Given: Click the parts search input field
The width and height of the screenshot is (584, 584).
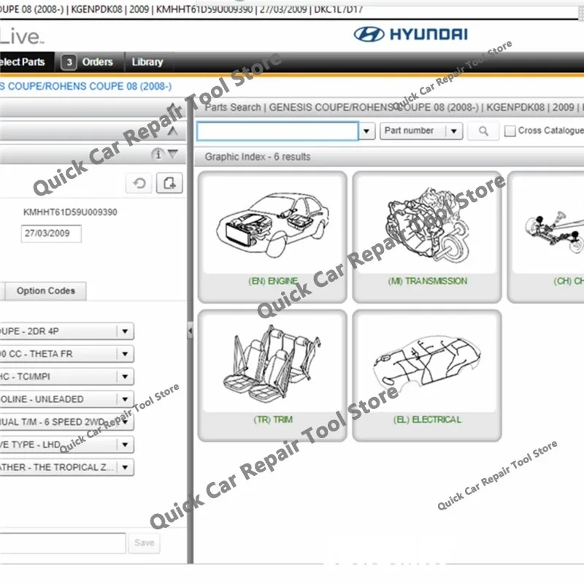Looking at the screenshot, I should pos(277,131).
